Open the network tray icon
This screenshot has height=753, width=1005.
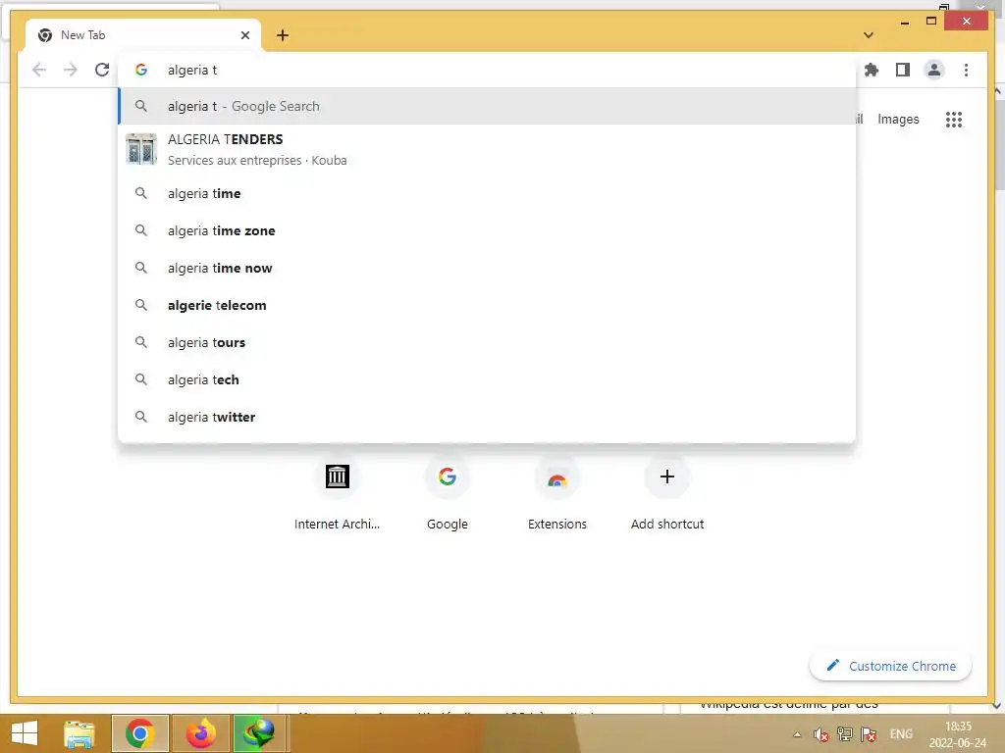[845, 734]
